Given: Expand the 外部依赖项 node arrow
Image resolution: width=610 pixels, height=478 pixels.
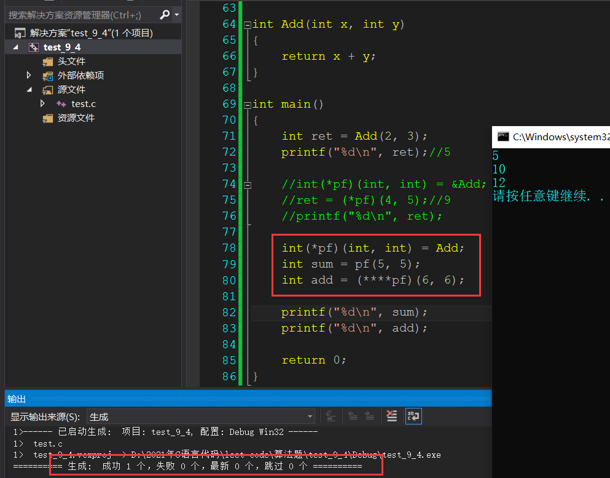Looking at the screenshot, I should point(29,75).
